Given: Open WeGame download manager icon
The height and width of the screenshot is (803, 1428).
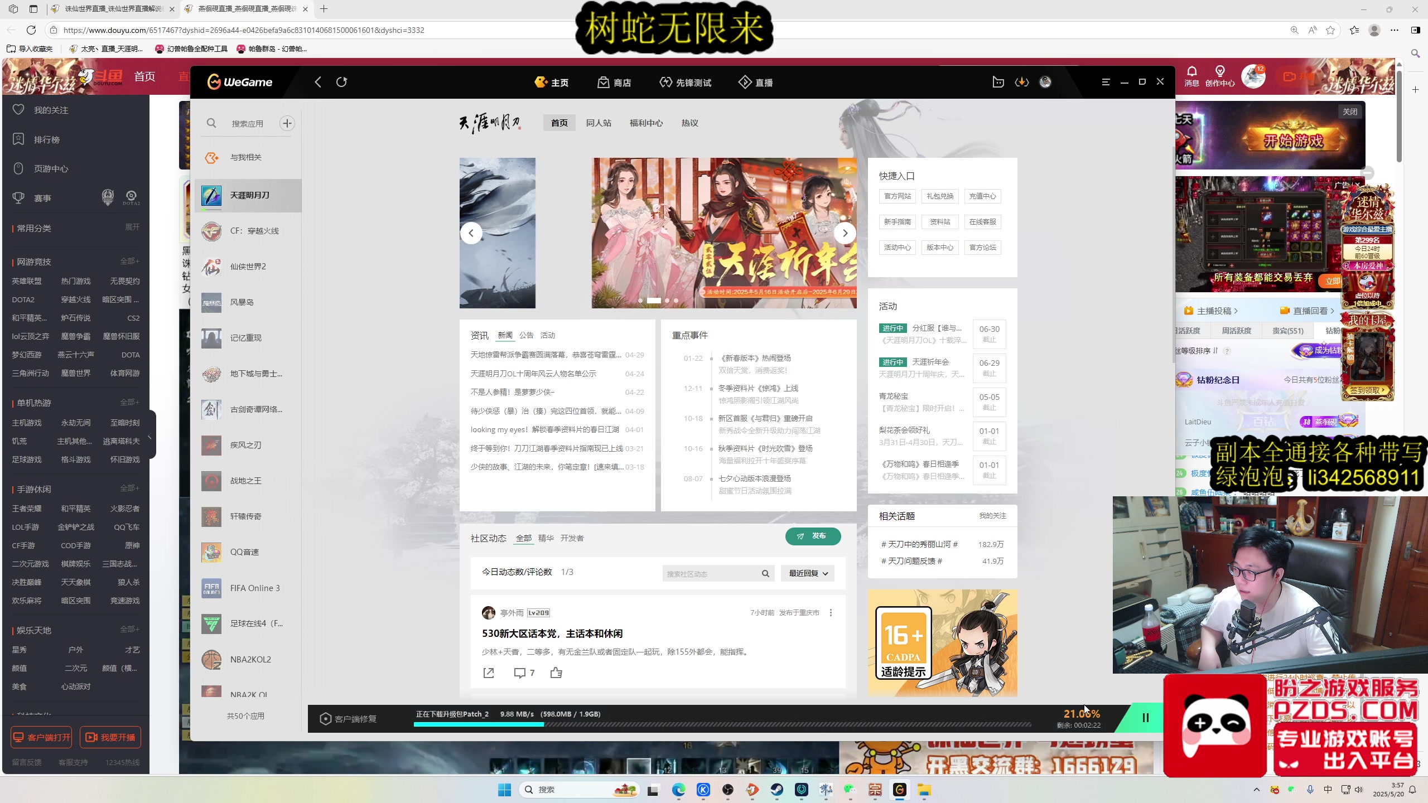Looking at the screenshot, I should [x=1021, y=82].
